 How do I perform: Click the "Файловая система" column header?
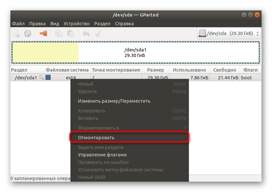tap(67, 70)
